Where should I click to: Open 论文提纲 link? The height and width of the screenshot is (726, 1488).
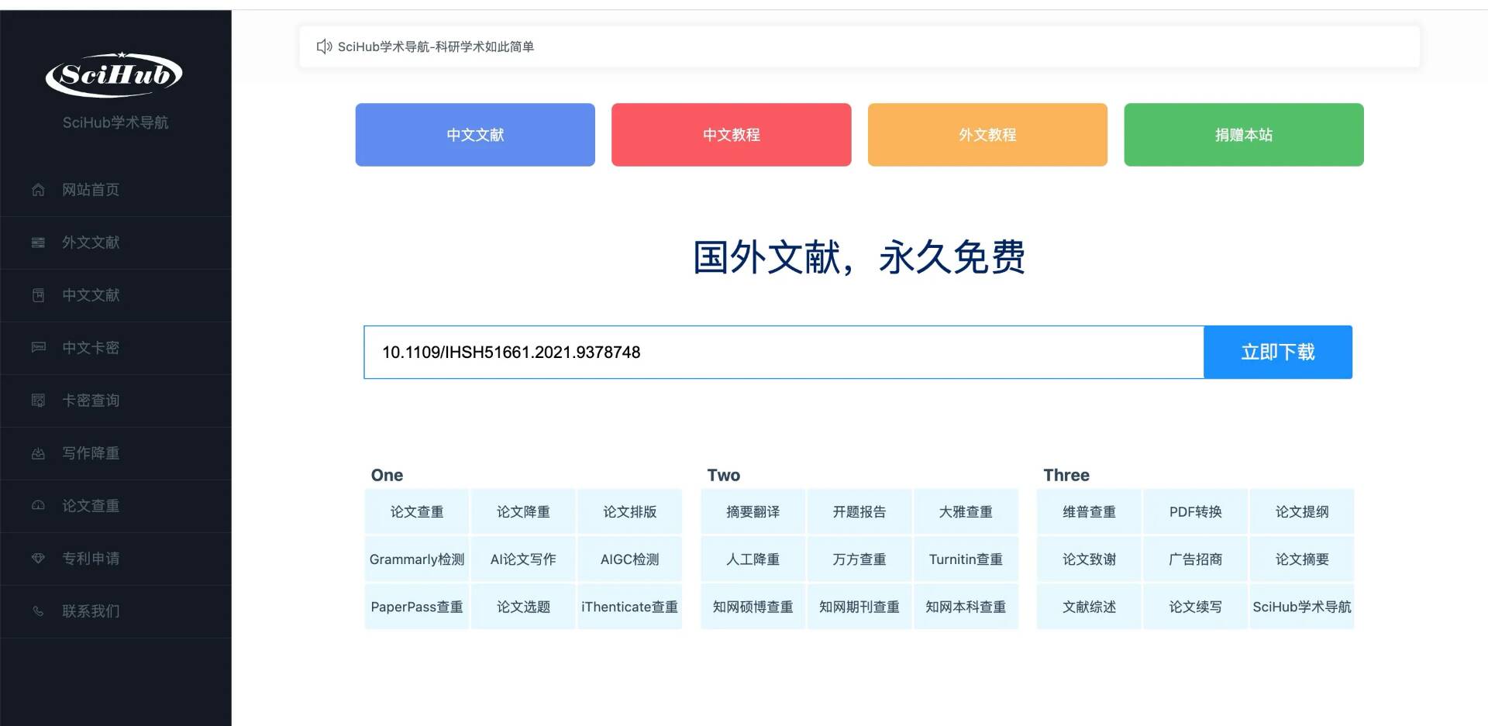(x=1302, y=512)
